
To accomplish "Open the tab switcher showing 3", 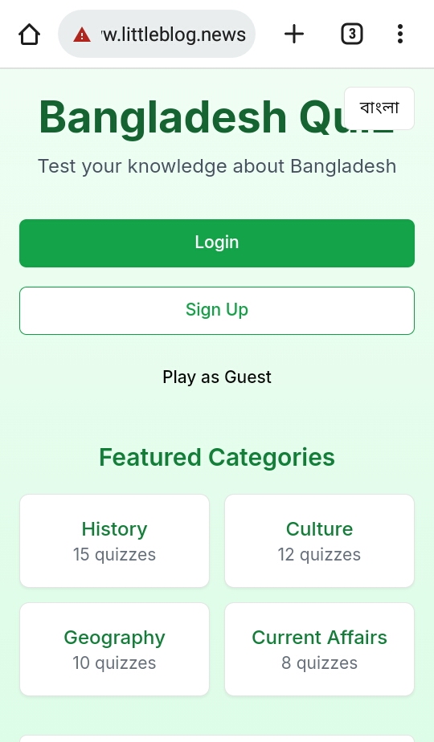I will [x=352, y=34].
